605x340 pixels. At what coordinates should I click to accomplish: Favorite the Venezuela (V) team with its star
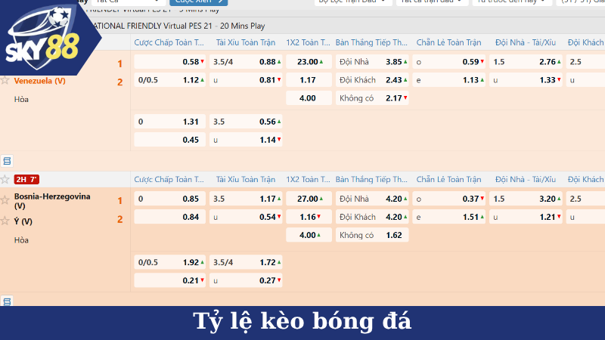pyautogui.click(x=5, y=80)
